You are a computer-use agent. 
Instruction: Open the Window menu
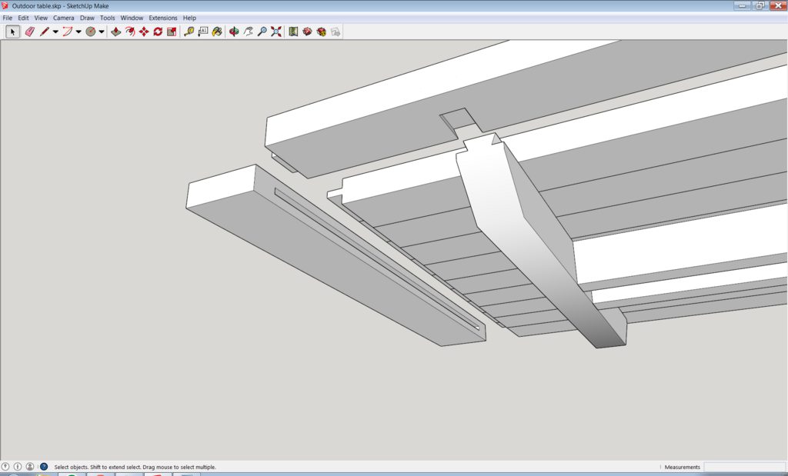pos(132,18)
